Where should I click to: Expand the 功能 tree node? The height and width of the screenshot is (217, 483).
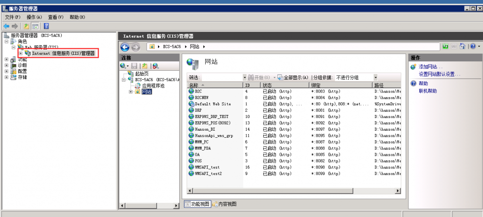tap(7, 59)
